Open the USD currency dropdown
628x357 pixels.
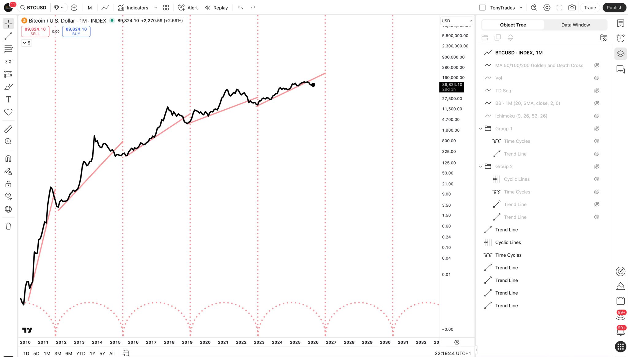pyautogui.click(x=456, y=21)
